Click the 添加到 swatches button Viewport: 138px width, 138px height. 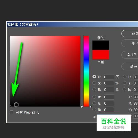tap(130, 55)
